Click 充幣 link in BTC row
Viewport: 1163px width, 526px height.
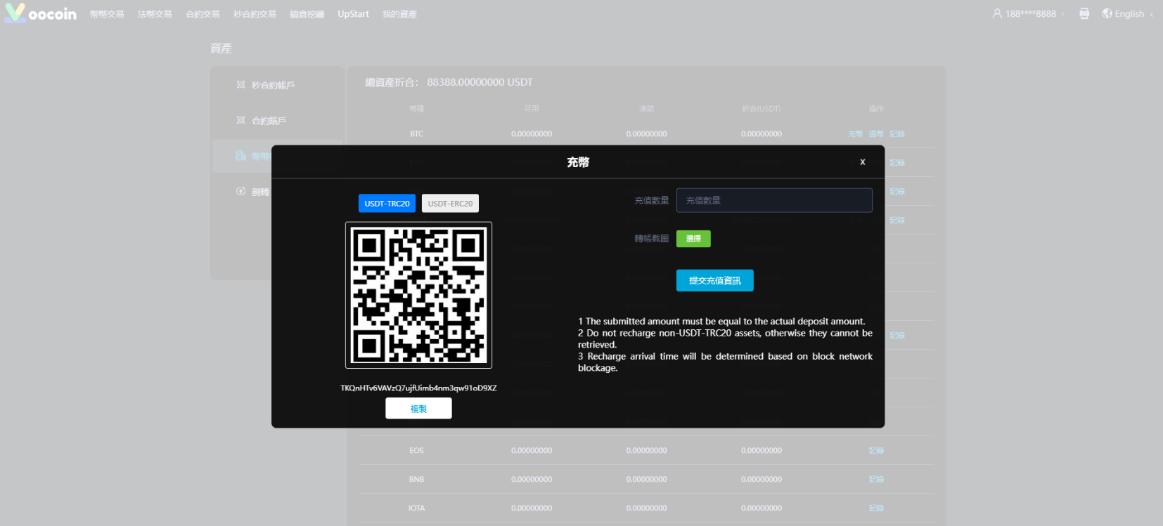pos(855,134)
